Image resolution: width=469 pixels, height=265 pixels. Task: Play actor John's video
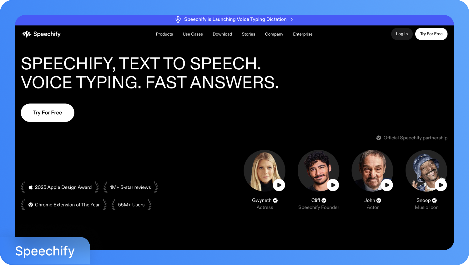(x=387, y=185)
